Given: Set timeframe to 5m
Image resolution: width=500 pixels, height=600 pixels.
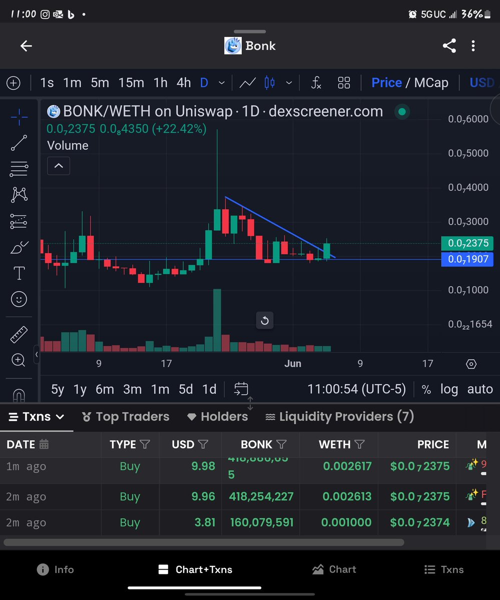Looking at the screenshot, I should coord(100,83).
